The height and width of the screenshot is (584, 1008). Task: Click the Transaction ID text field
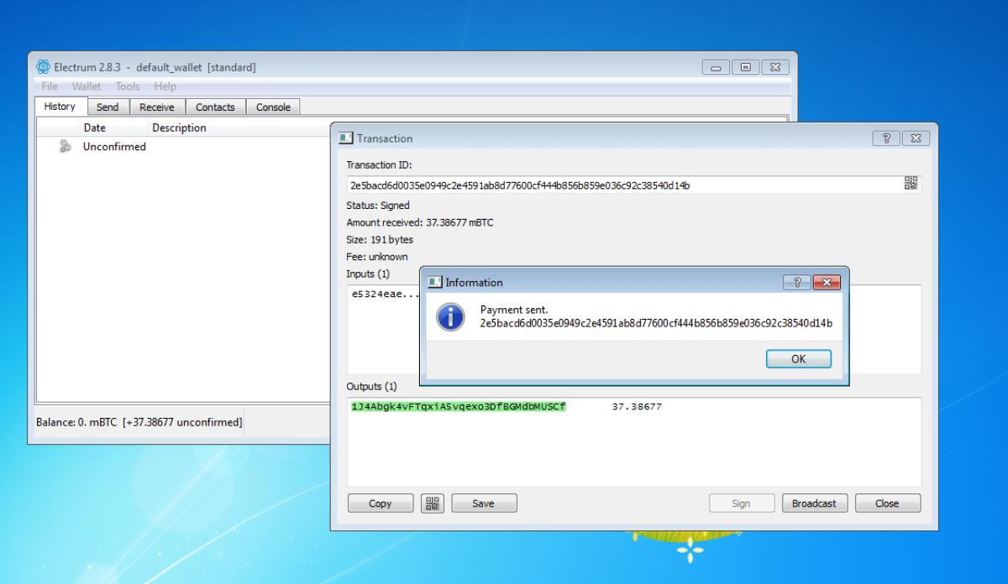tap(622, 185)
